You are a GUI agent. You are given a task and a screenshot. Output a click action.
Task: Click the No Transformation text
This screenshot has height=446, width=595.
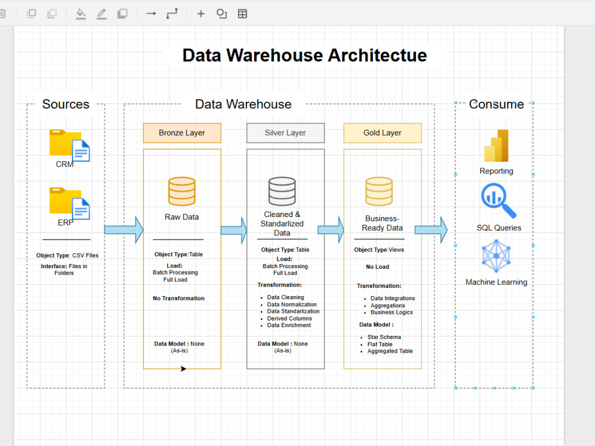tap(178, 298)
